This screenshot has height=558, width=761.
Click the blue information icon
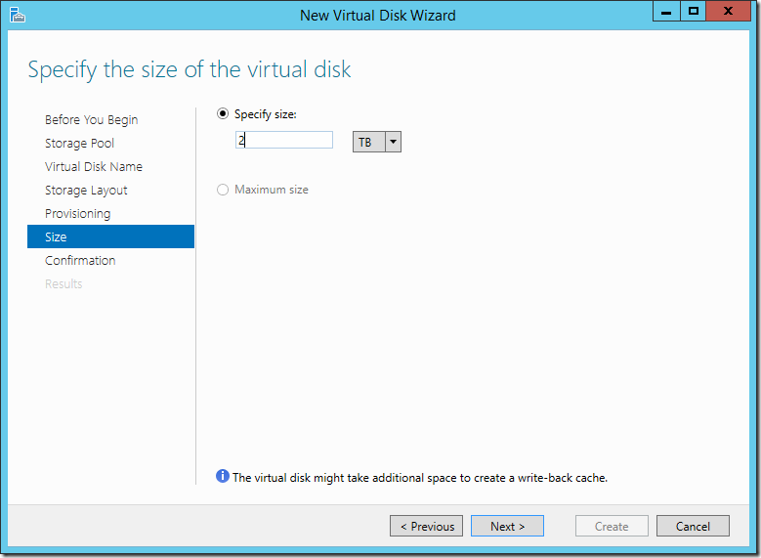click(x=223, y=477)
